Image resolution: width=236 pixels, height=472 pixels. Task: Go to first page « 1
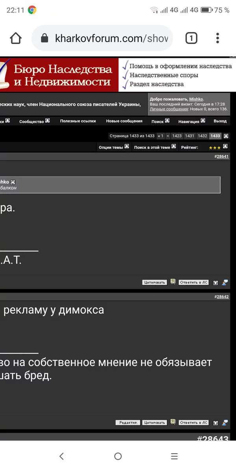point(160,136)
